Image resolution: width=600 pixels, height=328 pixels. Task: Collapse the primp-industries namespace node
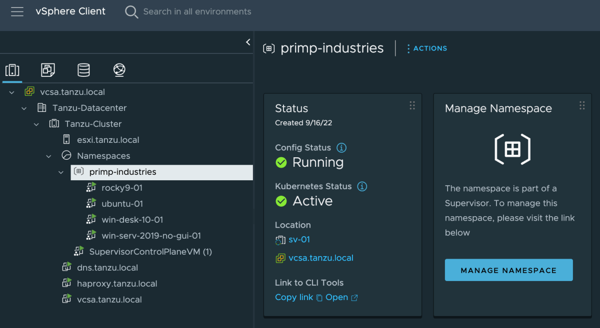coord(61,172)
